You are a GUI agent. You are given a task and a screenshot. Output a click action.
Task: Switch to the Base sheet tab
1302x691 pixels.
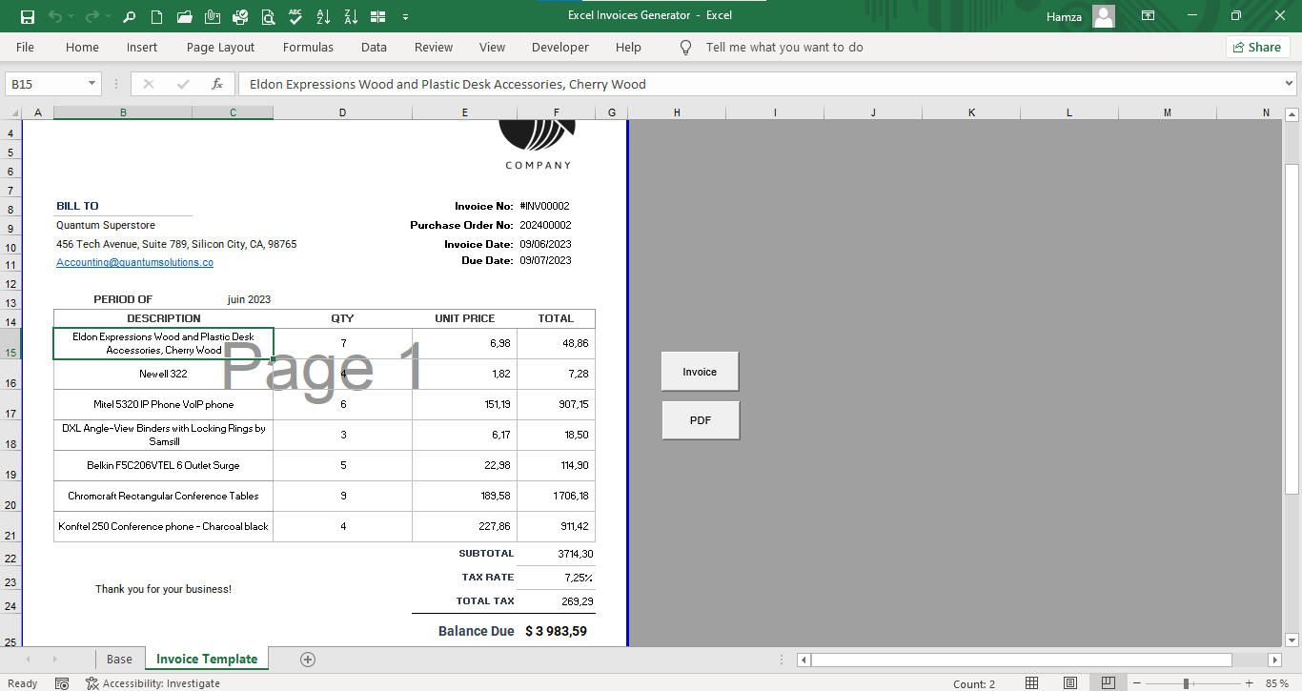pos(119,659)
